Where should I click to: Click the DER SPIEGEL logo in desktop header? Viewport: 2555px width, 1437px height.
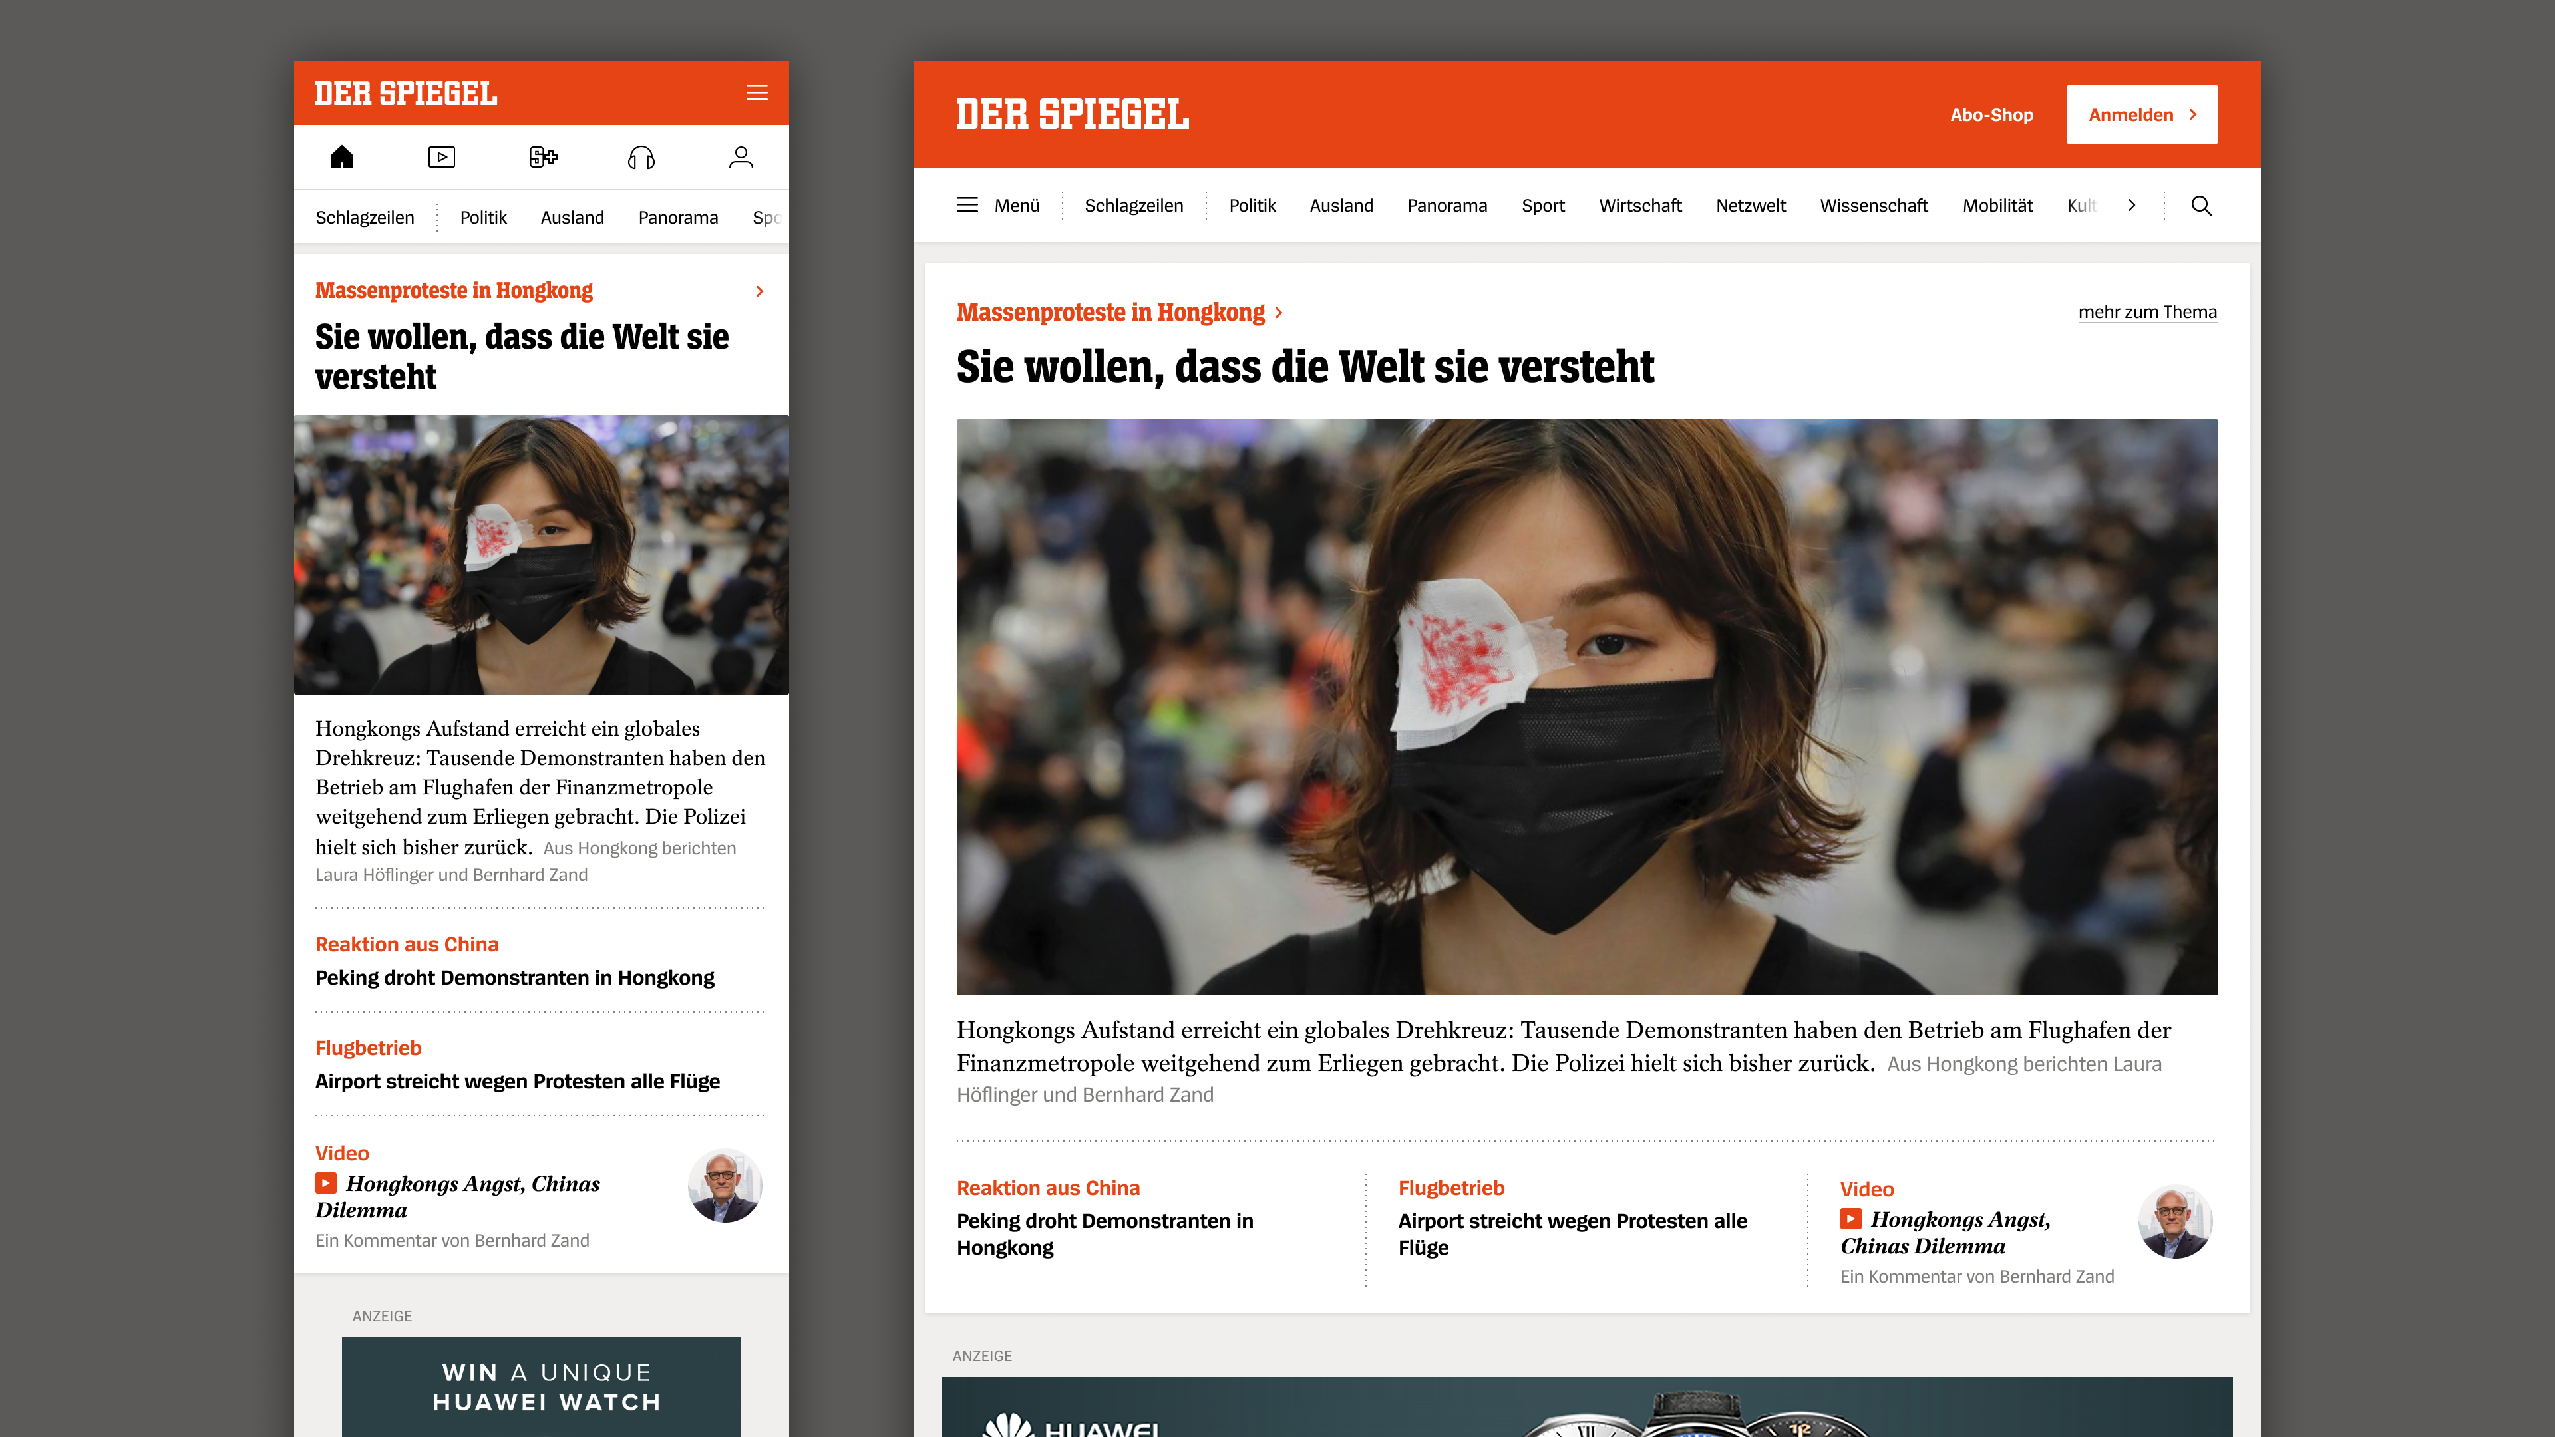(x=1072, y=114)
